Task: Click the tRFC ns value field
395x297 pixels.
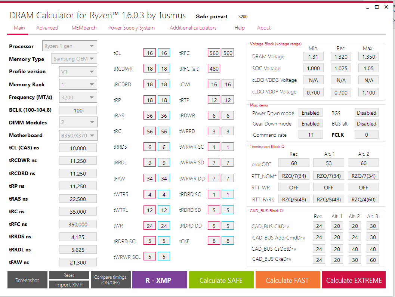Action: [78, 224]
